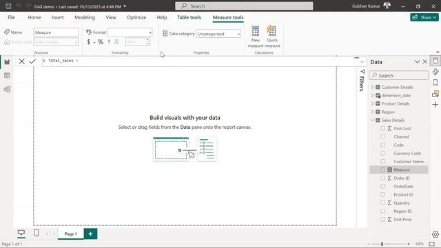Click the measure Name input field
Image resolution: width=441 pixels, height=248 pixels.
(56, 32)
